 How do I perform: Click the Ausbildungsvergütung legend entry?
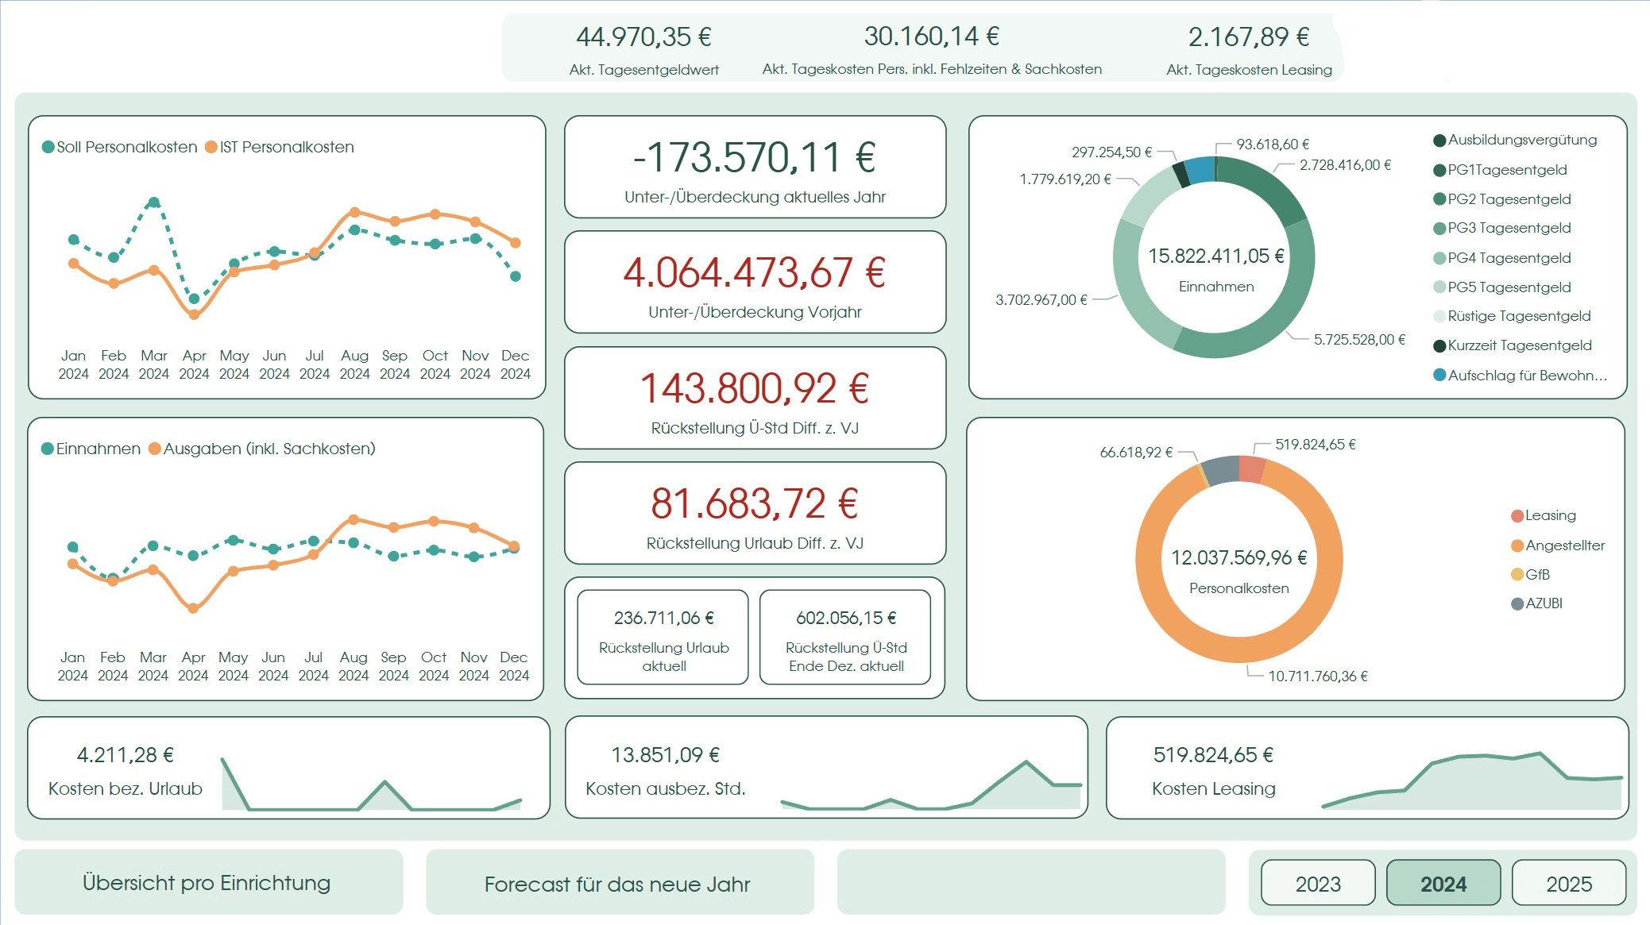point(1521,140)
